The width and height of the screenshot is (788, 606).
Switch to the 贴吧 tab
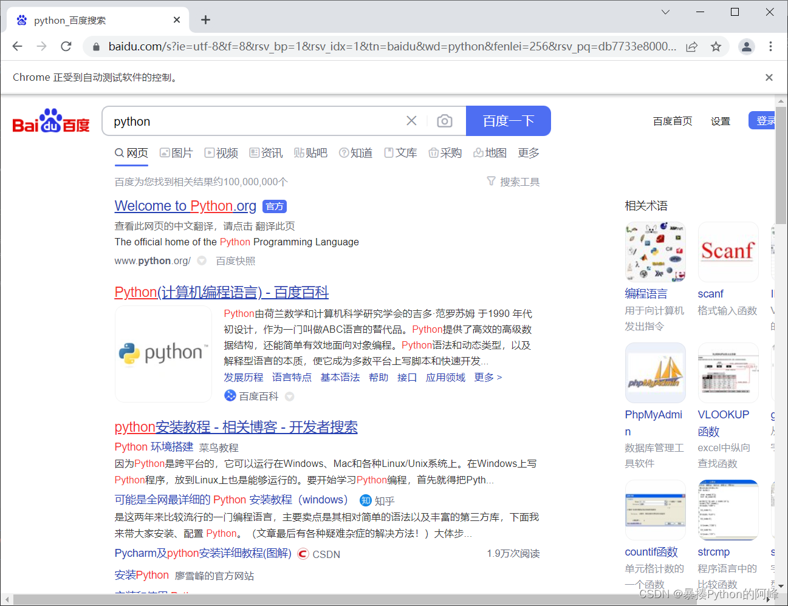coord(310,153)
